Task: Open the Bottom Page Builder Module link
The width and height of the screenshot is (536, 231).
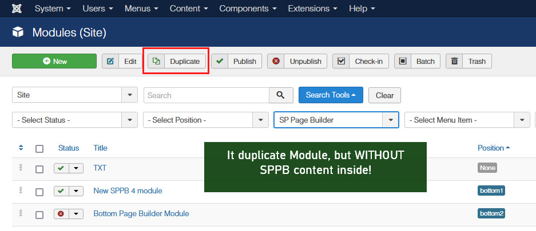Action: click(x=141, y=213)
